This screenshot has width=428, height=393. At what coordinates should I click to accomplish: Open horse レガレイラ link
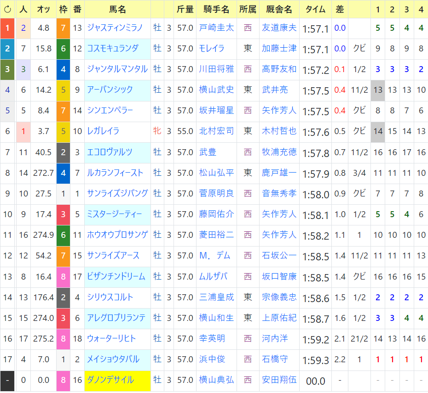click(103, 131)
